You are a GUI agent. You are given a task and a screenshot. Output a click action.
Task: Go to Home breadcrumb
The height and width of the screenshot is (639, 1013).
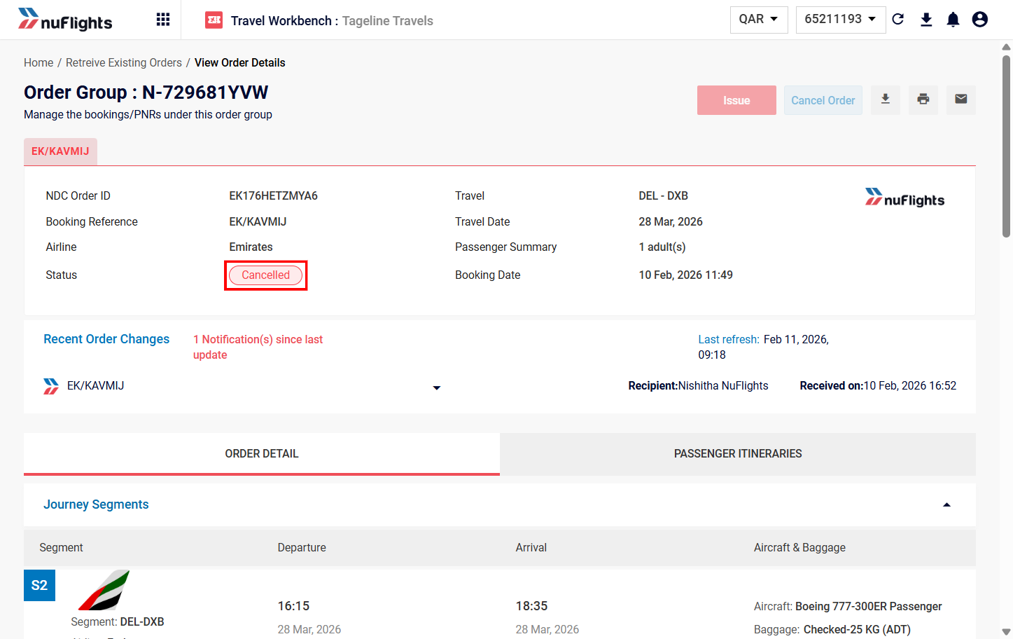[39, 63]
